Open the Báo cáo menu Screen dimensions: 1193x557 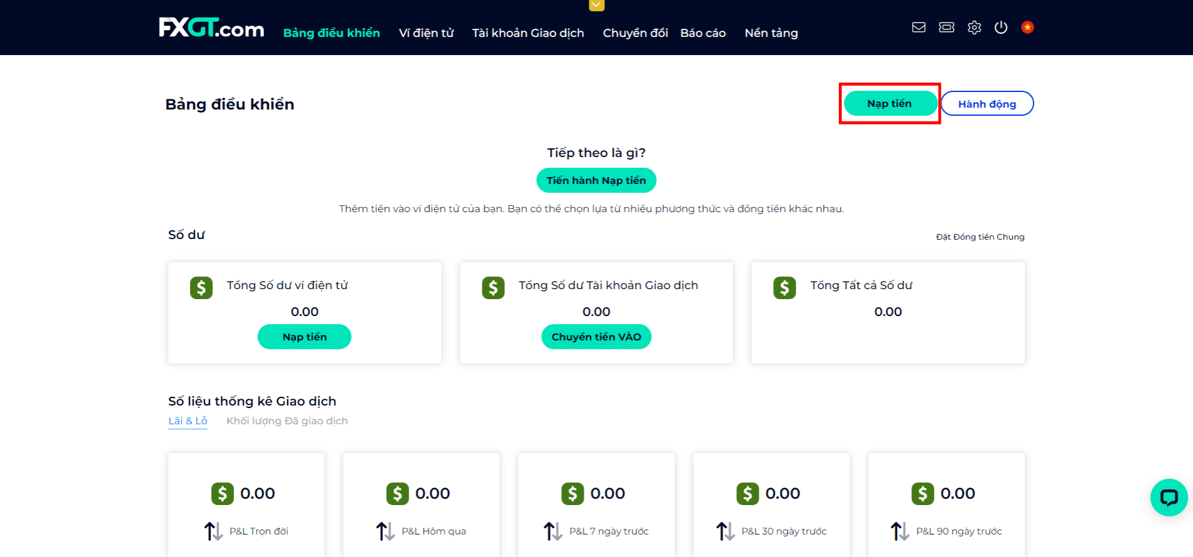coord(703,33)
